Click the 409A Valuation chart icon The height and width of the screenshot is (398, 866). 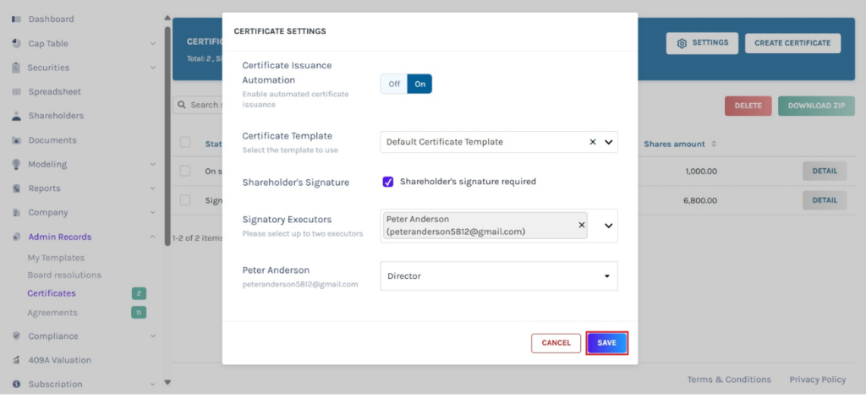(x=16, y=360)
